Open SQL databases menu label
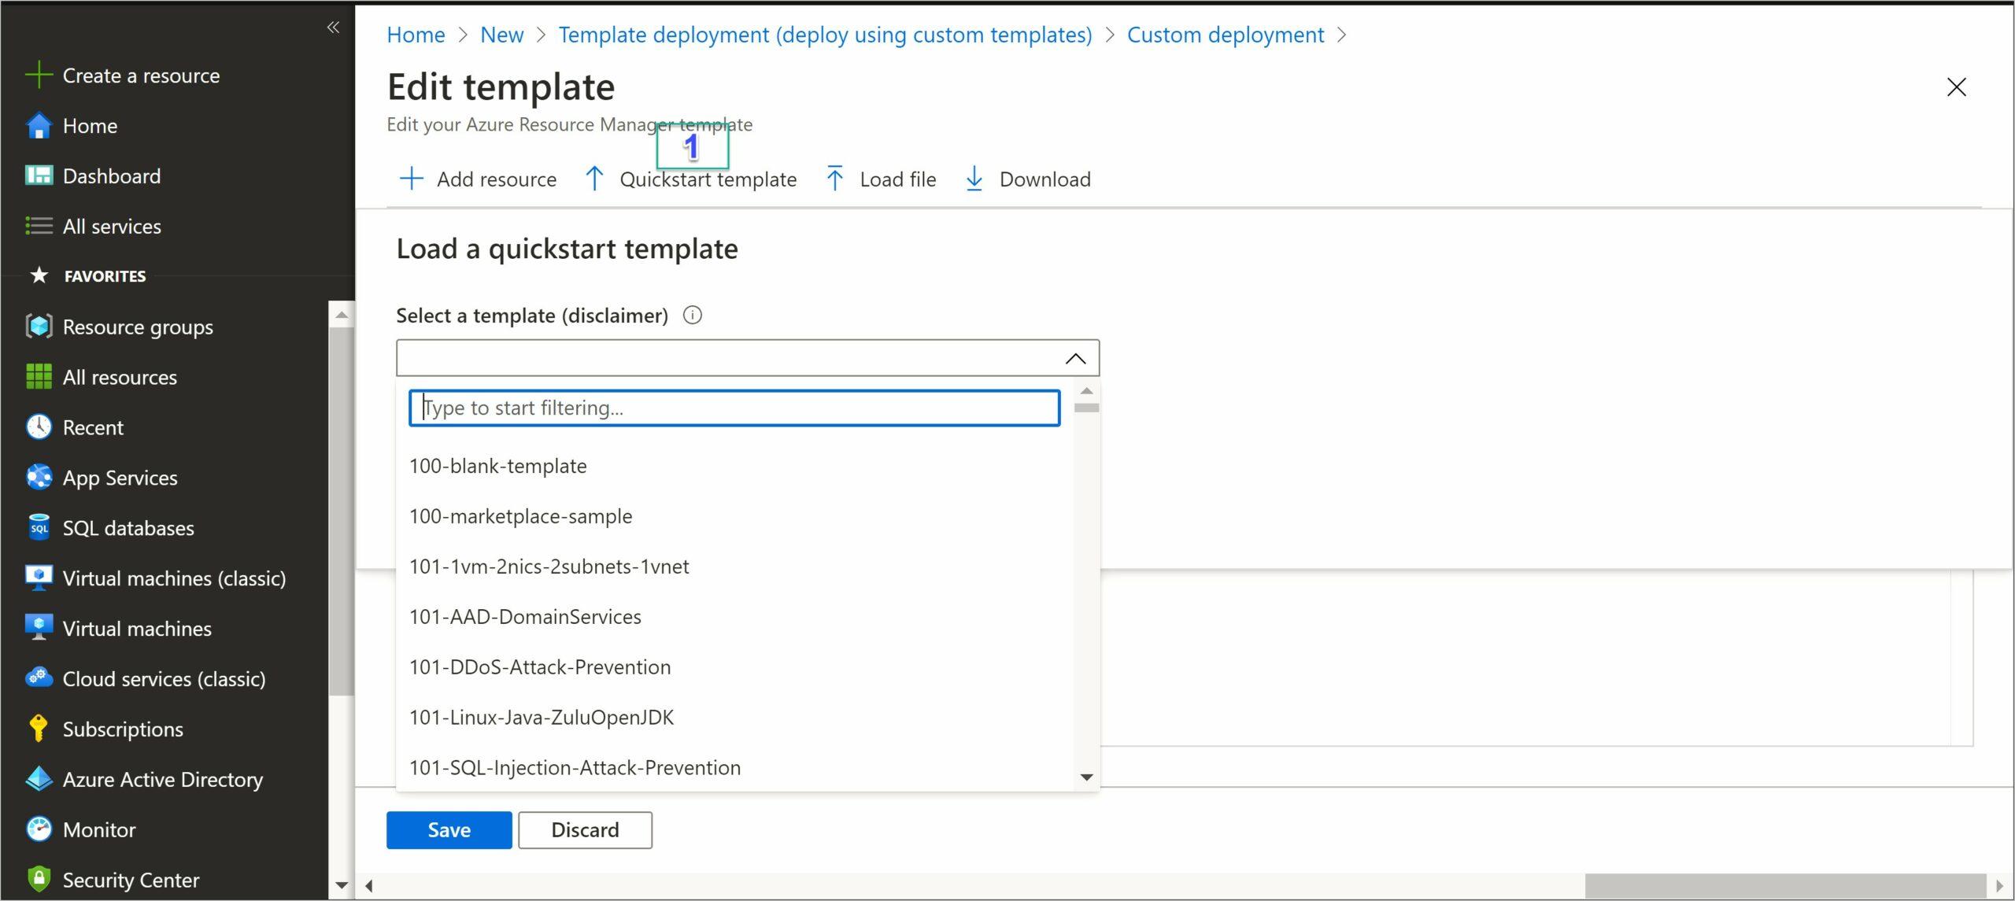 click(128, 528)
